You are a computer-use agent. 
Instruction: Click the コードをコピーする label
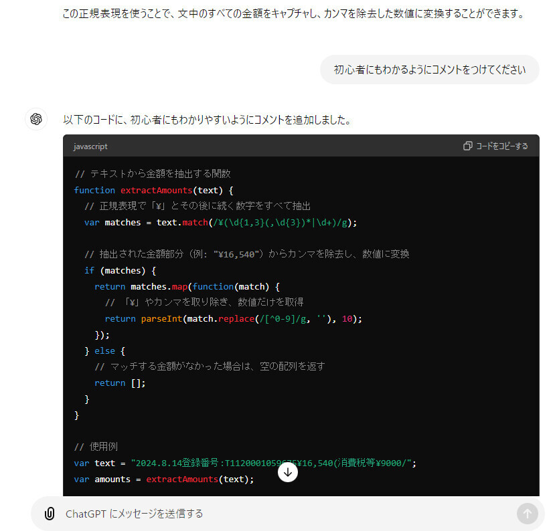click(x=501, y=146)
